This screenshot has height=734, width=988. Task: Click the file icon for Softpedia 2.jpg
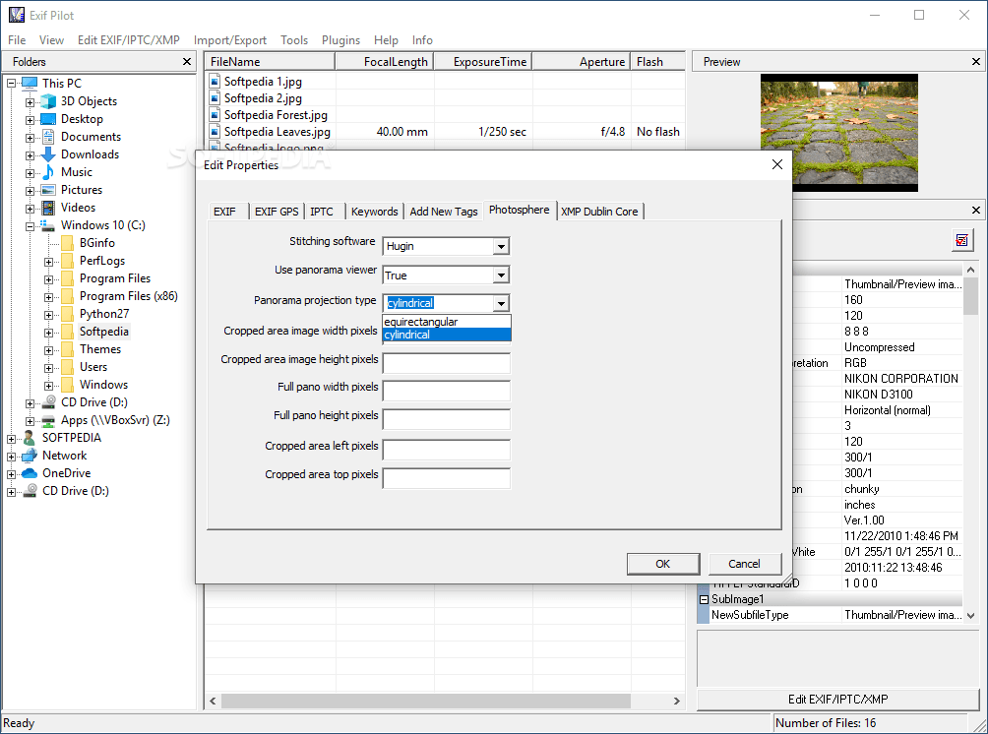215,98
